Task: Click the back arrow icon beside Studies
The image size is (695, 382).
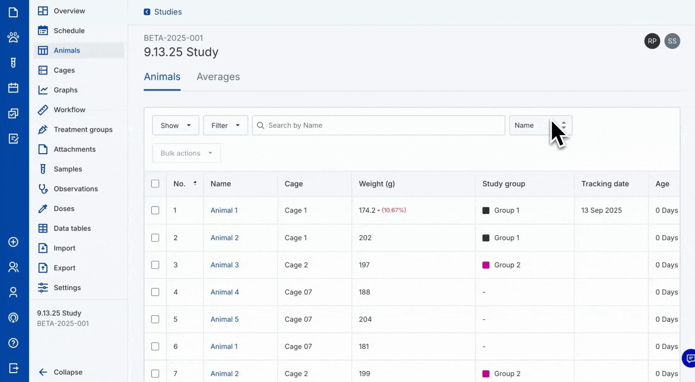Action: (147, 12)
